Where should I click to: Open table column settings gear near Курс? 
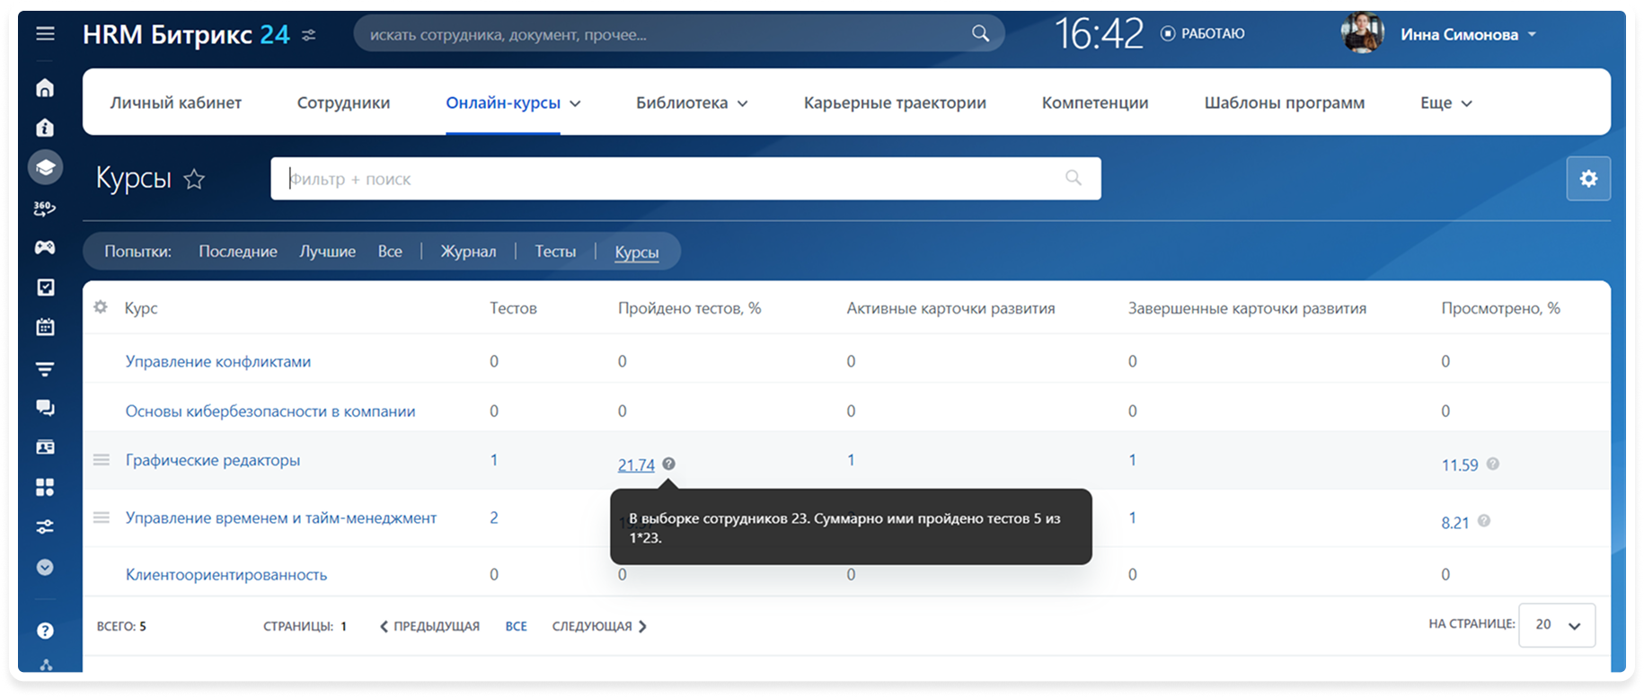[101, 307]
